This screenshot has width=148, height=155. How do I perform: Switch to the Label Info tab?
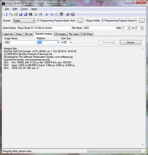(x=9, y=34)
